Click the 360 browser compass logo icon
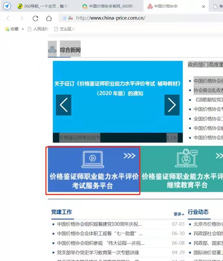The width and height of the screenshot is (223, 261). click(x=7, y=6)
